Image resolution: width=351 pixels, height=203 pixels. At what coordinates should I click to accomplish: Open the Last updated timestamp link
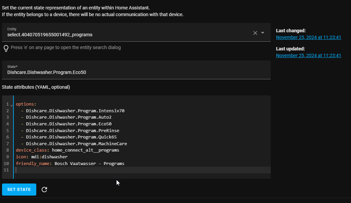tap(308, 55)
